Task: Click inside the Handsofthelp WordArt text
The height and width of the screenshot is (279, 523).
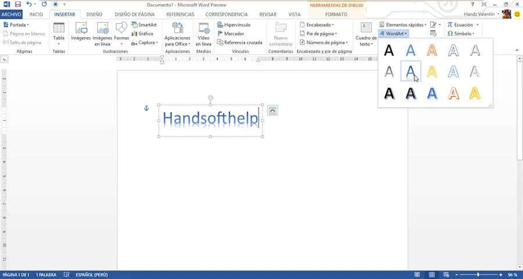Action: click(210, 119)
